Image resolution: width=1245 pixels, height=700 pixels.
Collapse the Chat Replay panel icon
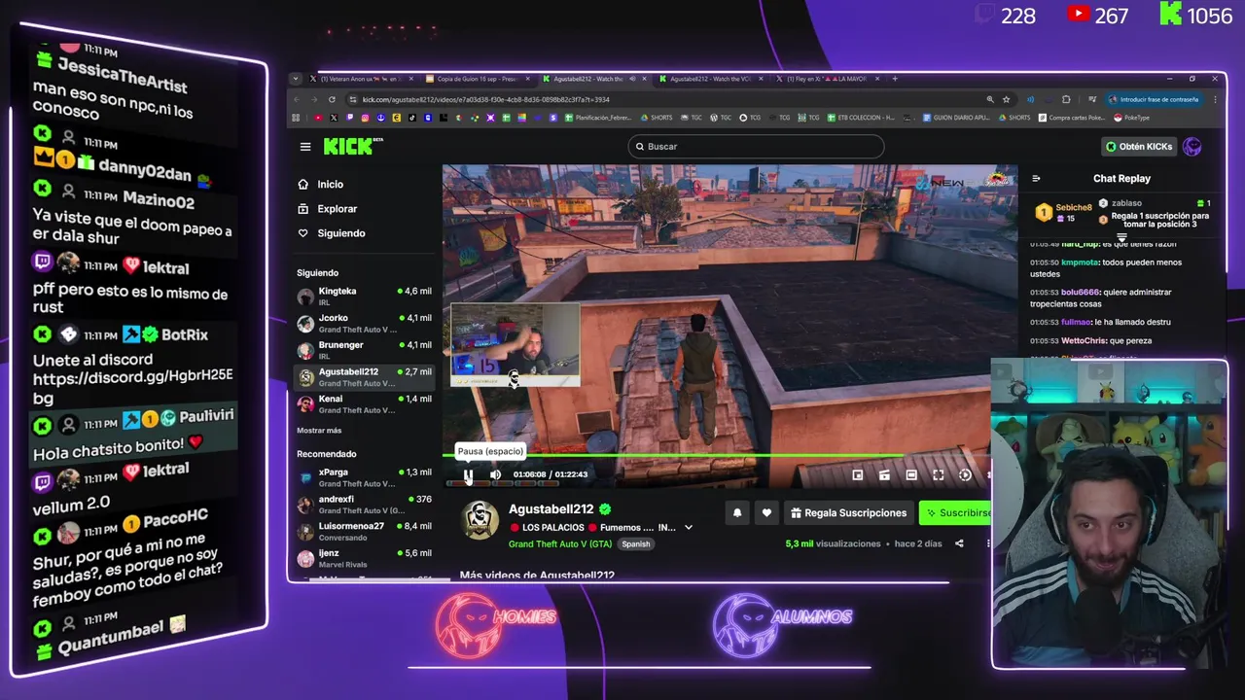tap(1036, 179)
